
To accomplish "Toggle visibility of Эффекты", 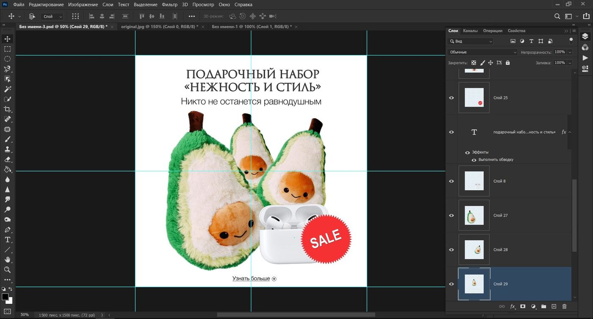I will [468, 153].
